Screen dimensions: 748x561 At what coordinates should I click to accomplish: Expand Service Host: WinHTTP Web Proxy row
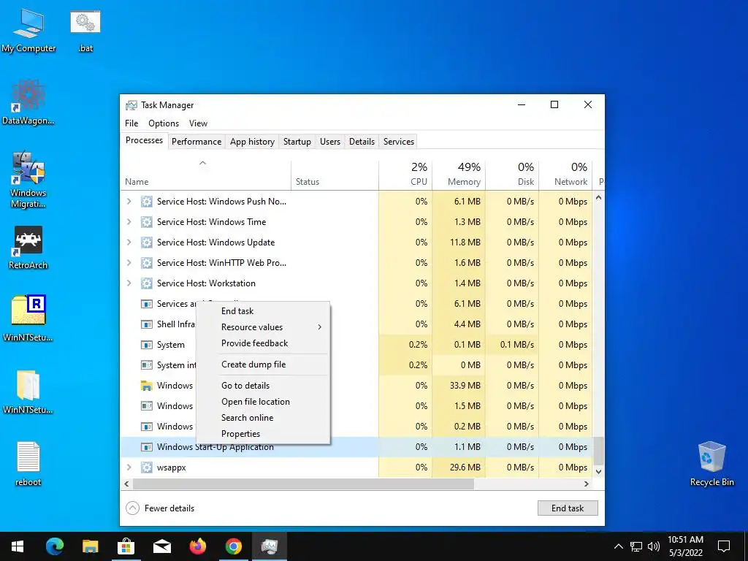pyautogui.click(x=129, y=263)
